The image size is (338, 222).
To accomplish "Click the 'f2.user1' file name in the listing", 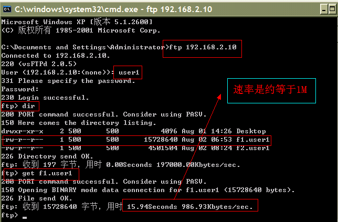I will (253, 148).
